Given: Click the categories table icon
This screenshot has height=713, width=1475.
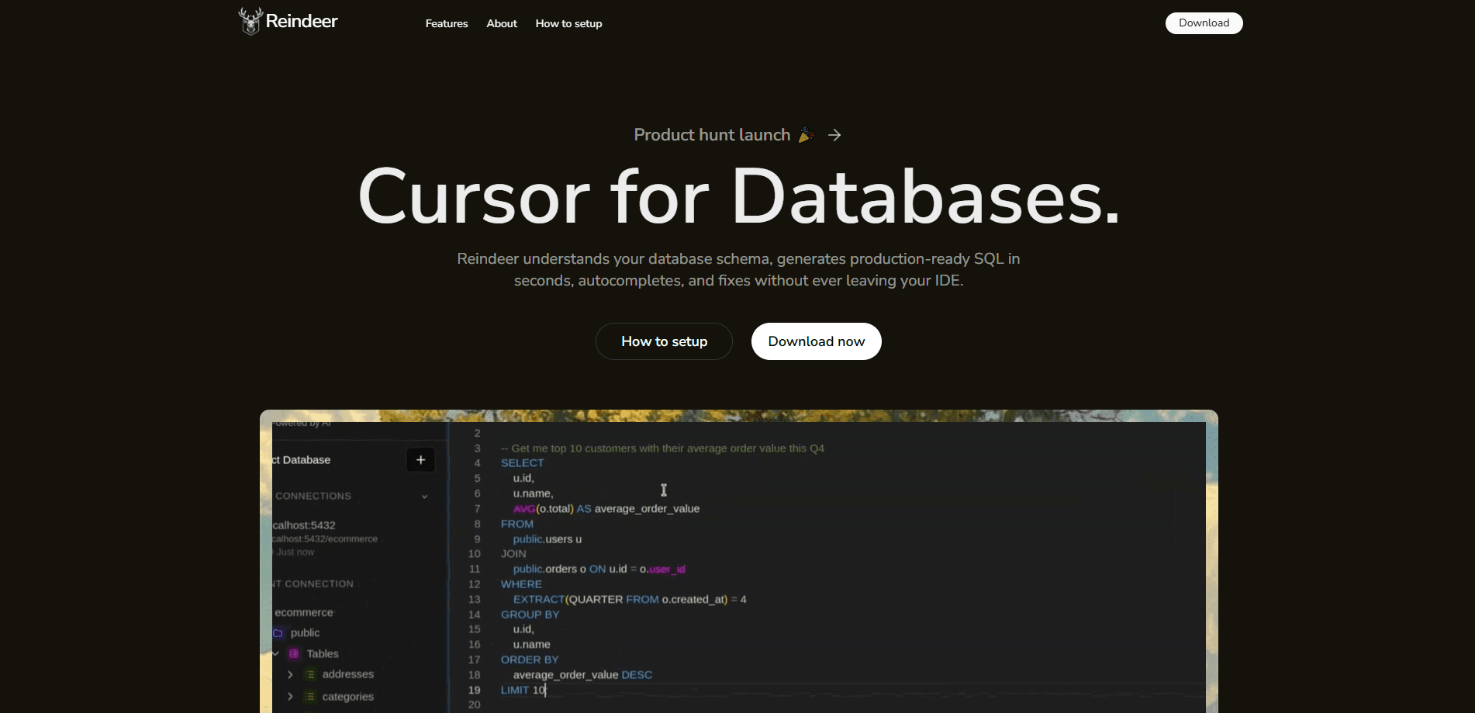Looking at the screenshot, I should point(310,697).
